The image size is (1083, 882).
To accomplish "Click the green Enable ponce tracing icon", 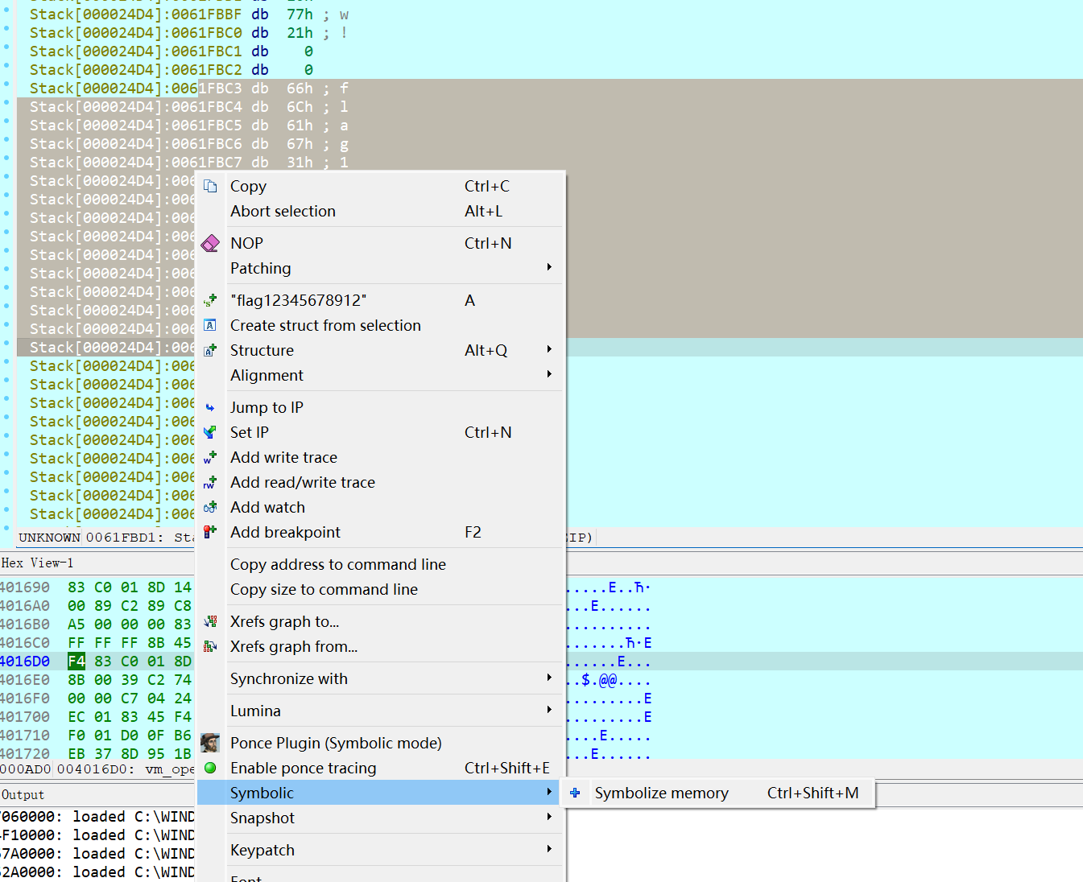I will [210, 768].
